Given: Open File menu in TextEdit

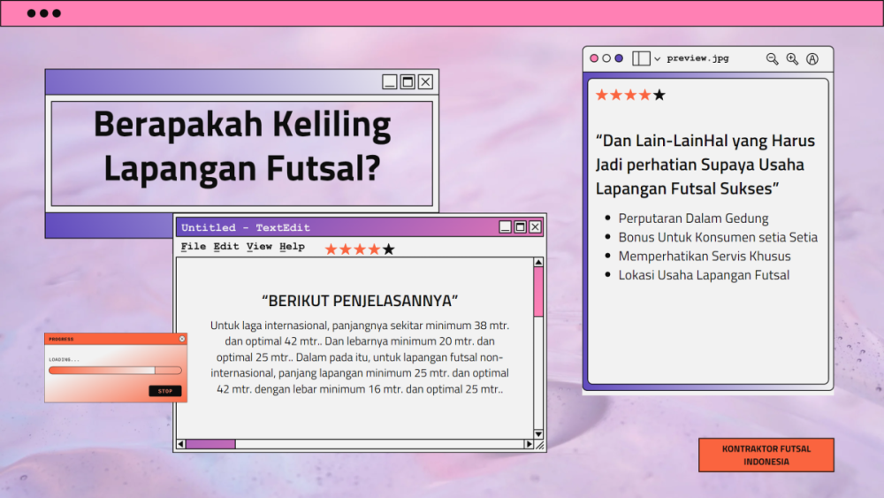Looking at the screenshot, I should tap(194, 247).
